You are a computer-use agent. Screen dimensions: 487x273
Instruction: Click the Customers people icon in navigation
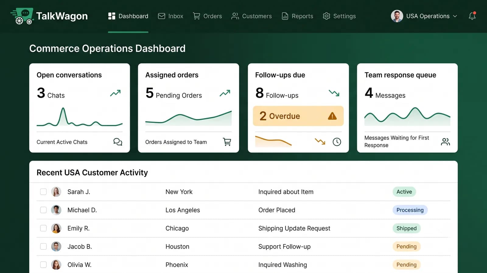point(235,16)
